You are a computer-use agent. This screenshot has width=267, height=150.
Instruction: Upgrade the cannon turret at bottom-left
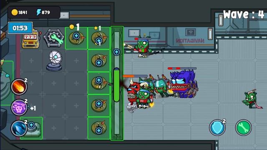(31, 125)
